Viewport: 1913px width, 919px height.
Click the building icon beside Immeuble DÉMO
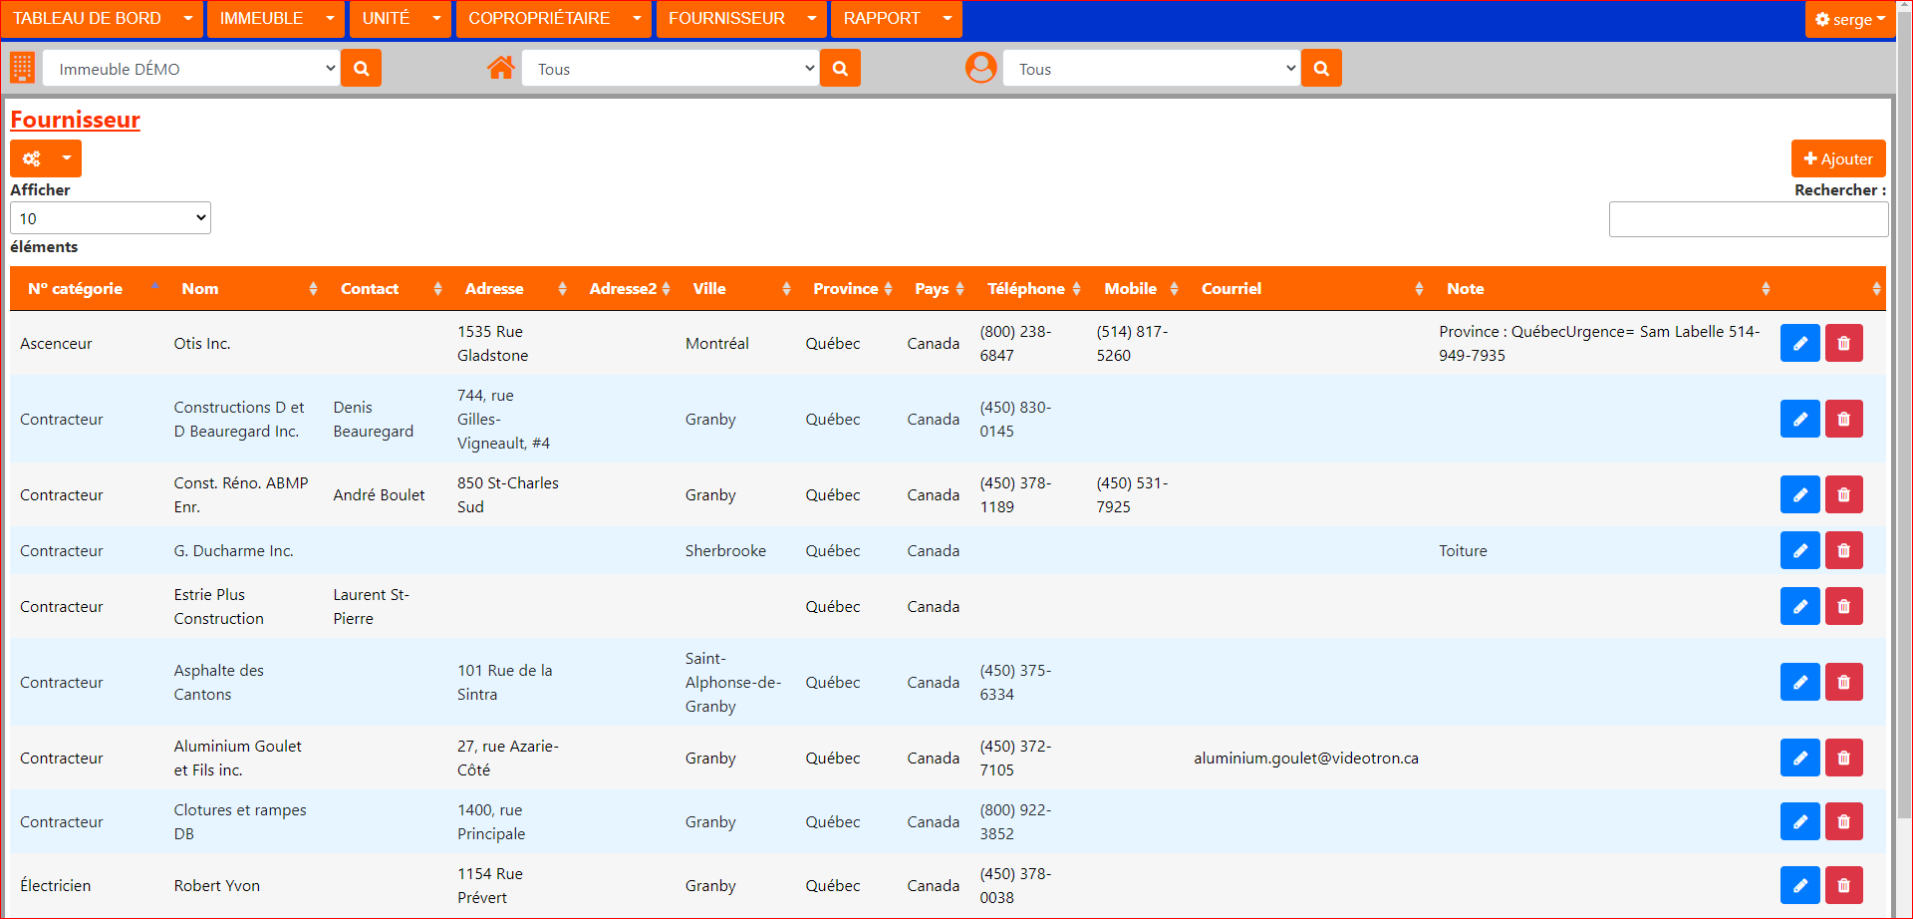point(22,68)
